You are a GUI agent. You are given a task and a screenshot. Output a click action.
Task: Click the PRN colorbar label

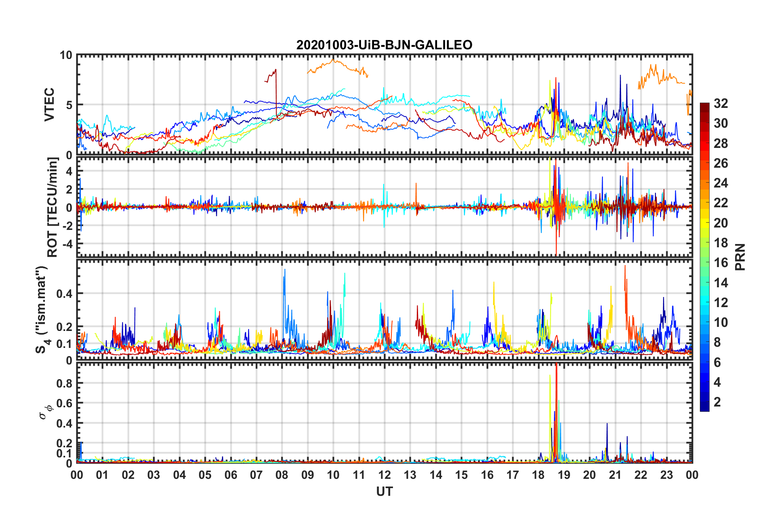740,257
